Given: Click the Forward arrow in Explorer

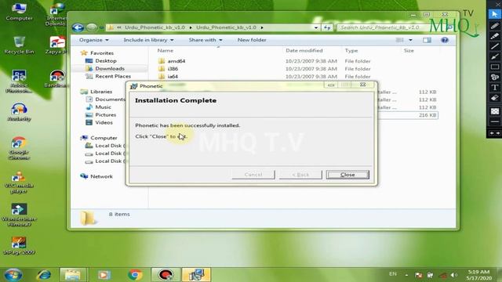Looking at the screenshot, I should [92, 28].
